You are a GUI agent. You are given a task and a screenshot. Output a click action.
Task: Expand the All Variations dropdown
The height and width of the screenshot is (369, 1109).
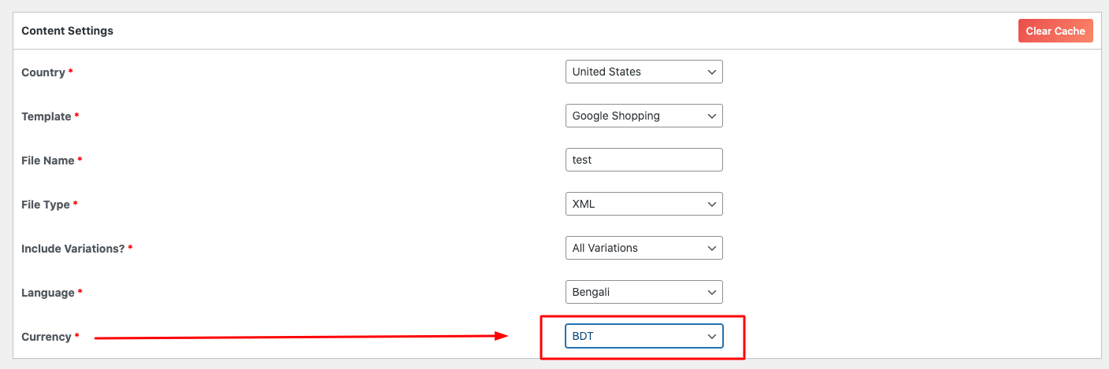[644, 248]
